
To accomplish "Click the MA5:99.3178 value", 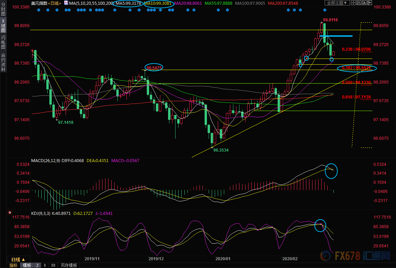I will [128, 3].
